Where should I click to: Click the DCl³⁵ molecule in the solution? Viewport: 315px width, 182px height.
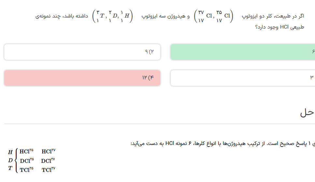[x=27, y=161]
